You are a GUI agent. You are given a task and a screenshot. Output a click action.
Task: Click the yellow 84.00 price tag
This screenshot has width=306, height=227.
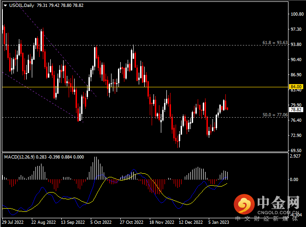click(295, 86)
